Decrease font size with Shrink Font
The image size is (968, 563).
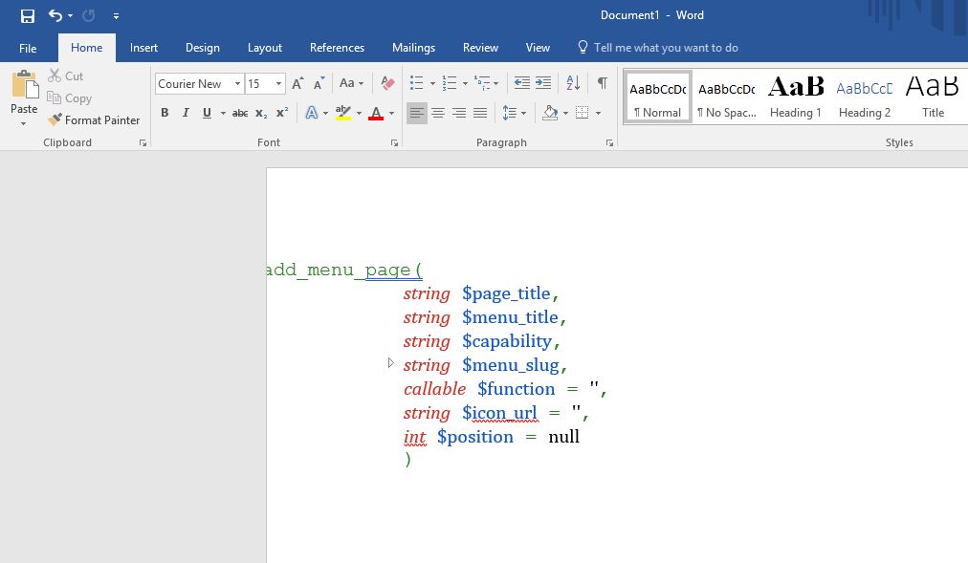[x=319, y=84]
